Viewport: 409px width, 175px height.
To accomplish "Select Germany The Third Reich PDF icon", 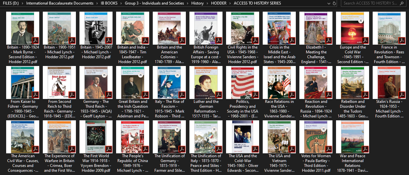I will click(96, 82).
